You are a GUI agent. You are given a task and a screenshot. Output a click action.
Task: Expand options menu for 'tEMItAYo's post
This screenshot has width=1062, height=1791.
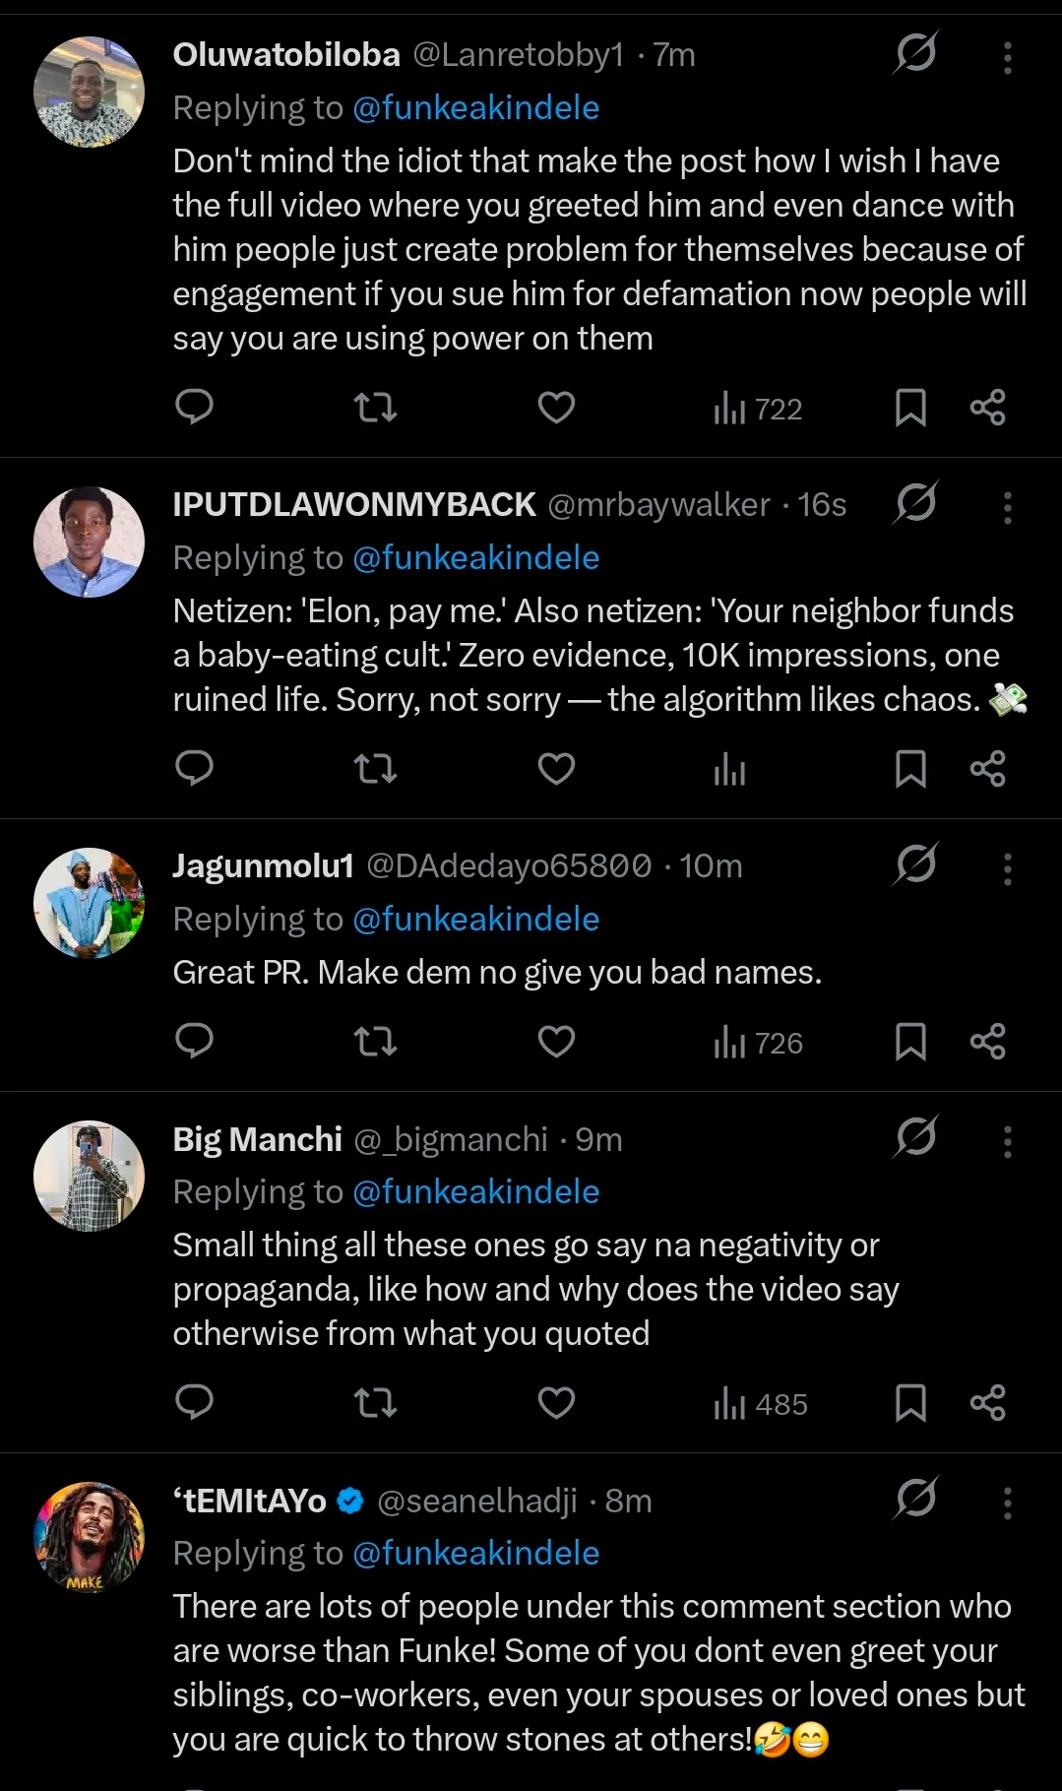pyautogui.click(x=1007, y=1503)
